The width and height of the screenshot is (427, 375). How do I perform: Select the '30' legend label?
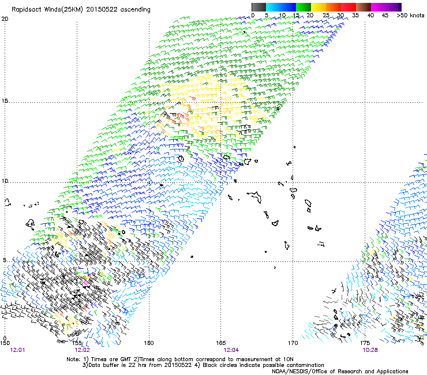click(x=340, y=16)
